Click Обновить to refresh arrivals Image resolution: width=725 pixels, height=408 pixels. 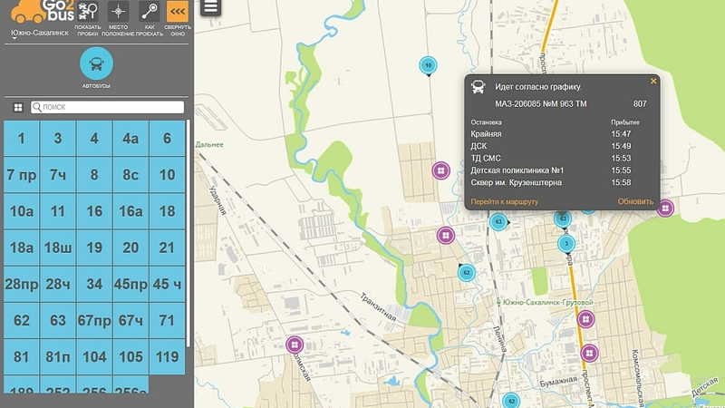[635, 201]
